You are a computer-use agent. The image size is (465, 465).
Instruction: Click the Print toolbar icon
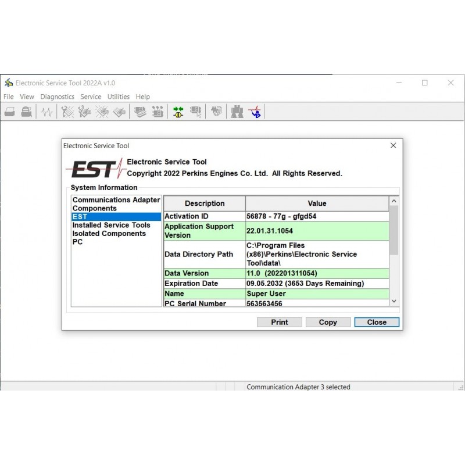tap(10, 112)
